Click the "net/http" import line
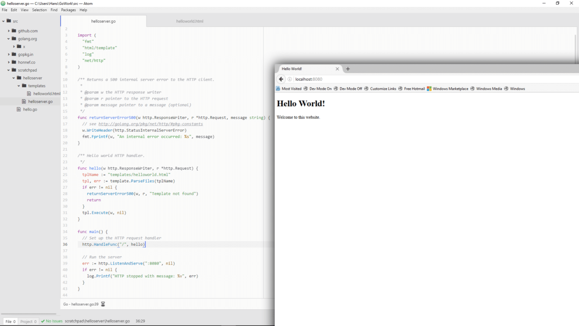This screenshot has height=326, width=579. pyautogui.click(x=94, y=61)
